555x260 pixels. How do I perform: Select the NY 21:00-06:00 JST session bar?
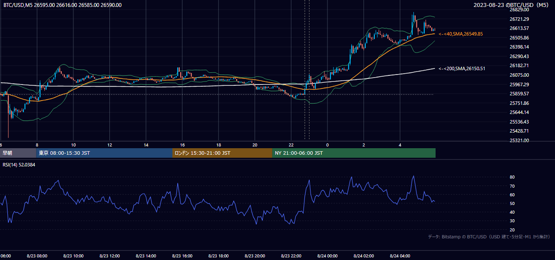click(x=354, y=153)
